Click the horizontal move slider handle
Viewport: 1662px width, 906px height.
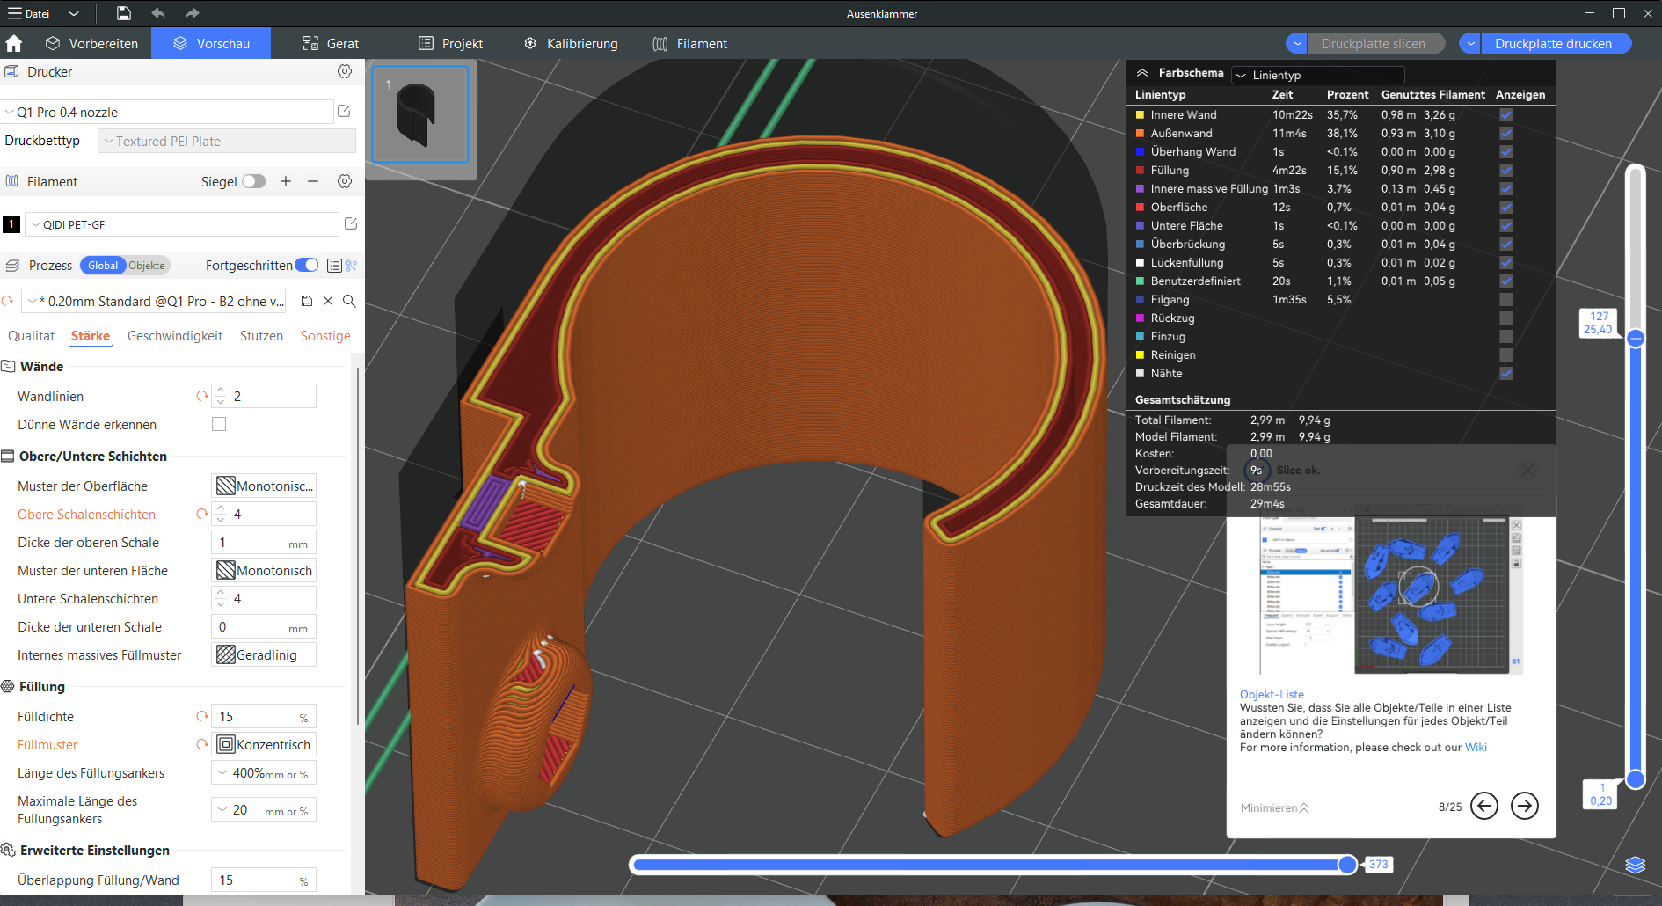[1347, 865]
